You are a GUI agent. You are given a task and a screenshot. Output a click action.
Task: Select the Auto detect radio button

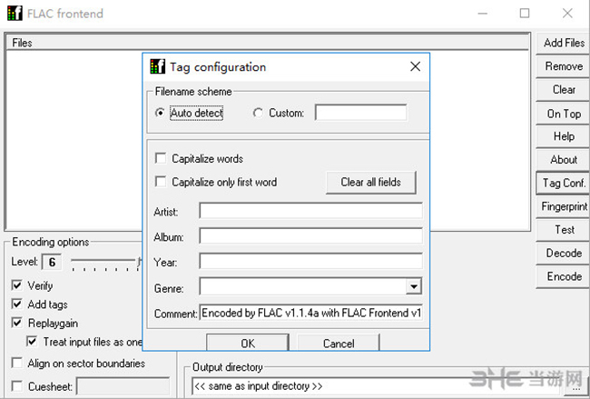click(160, 113)
